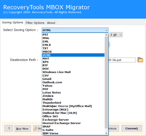Select МойОфис Почта (MyOffice Mail) option

73,106
